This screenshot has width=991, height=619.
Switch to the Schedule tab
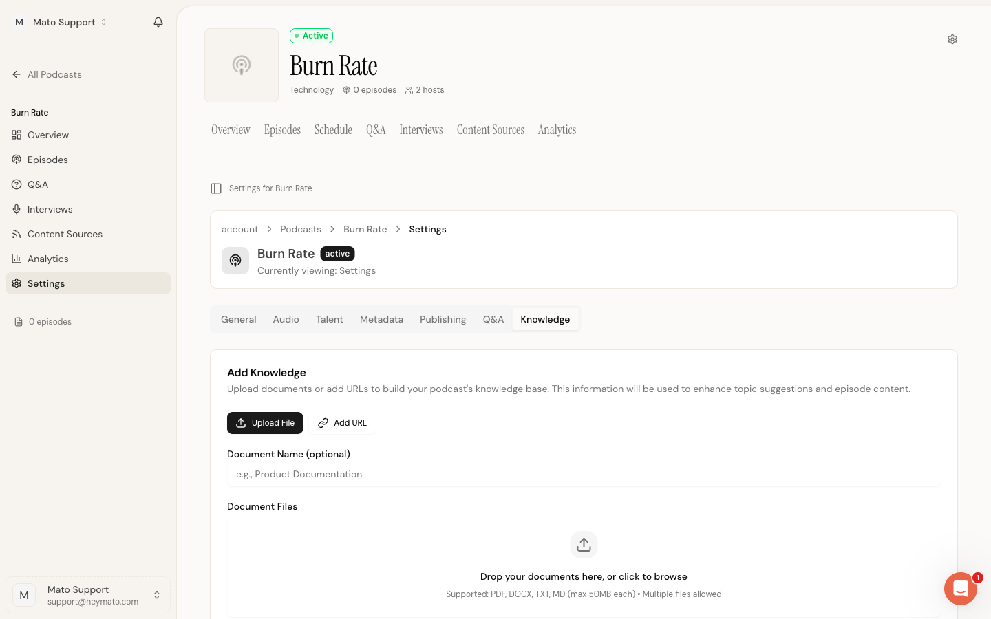[333, 130]
